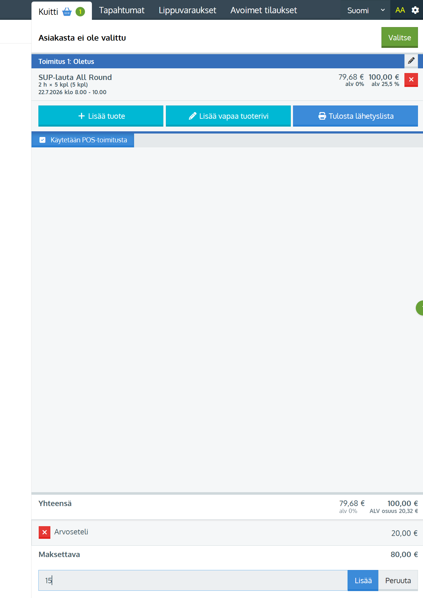Switch to the Tapahtumat tab
Image resolution: width=423 pixels, height=598 pixels.
121,10
